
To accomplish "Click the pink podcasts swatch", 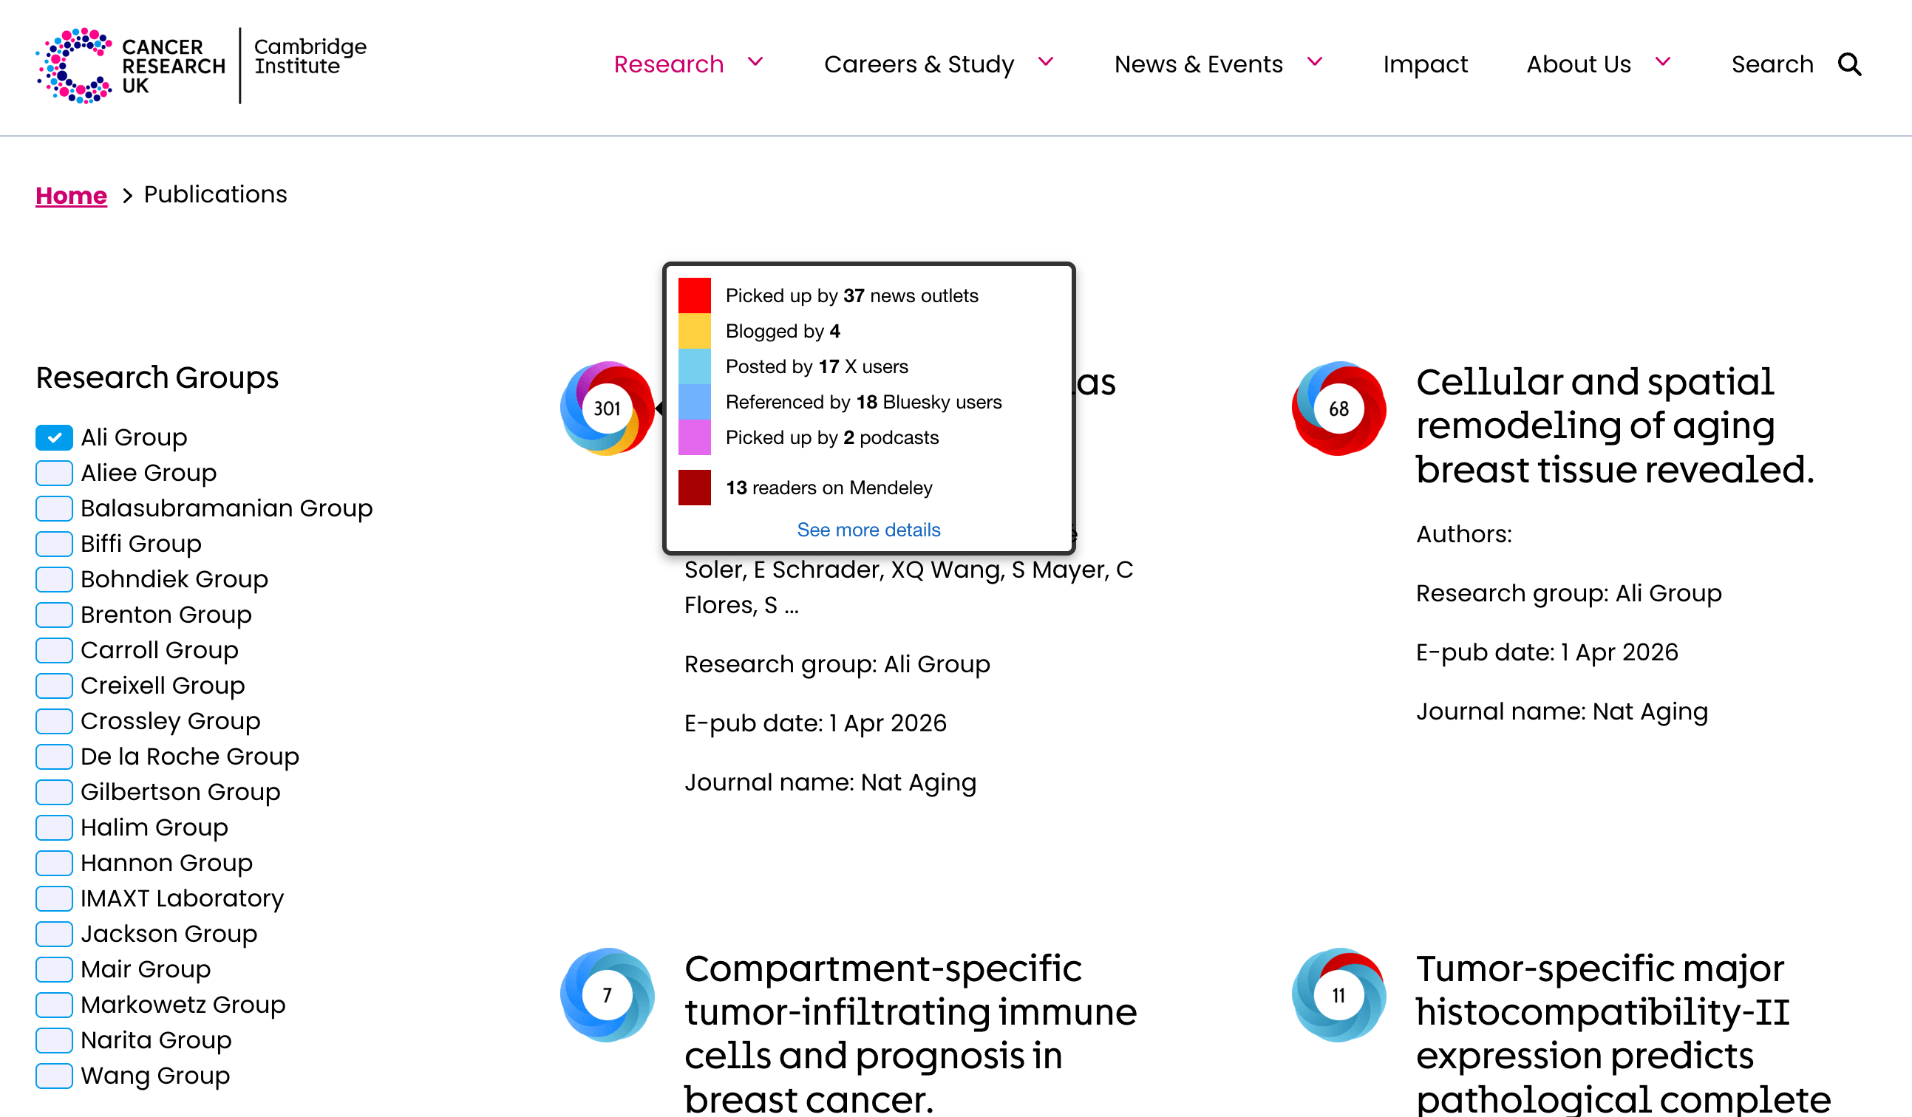I will (x=694, y=437).
